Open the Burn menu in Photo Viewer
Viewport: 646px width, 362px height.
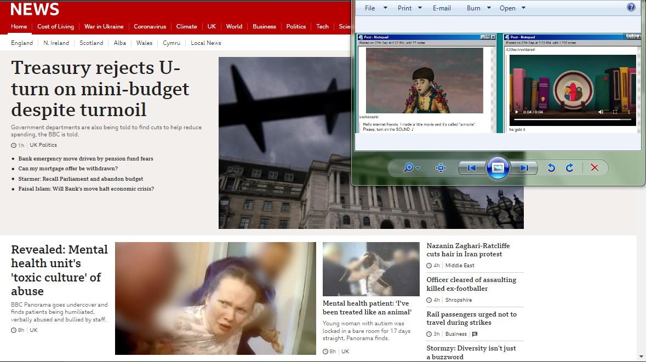(x=473, y=8)
